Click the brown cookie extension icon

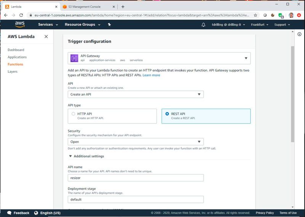[x=273, y=15]
